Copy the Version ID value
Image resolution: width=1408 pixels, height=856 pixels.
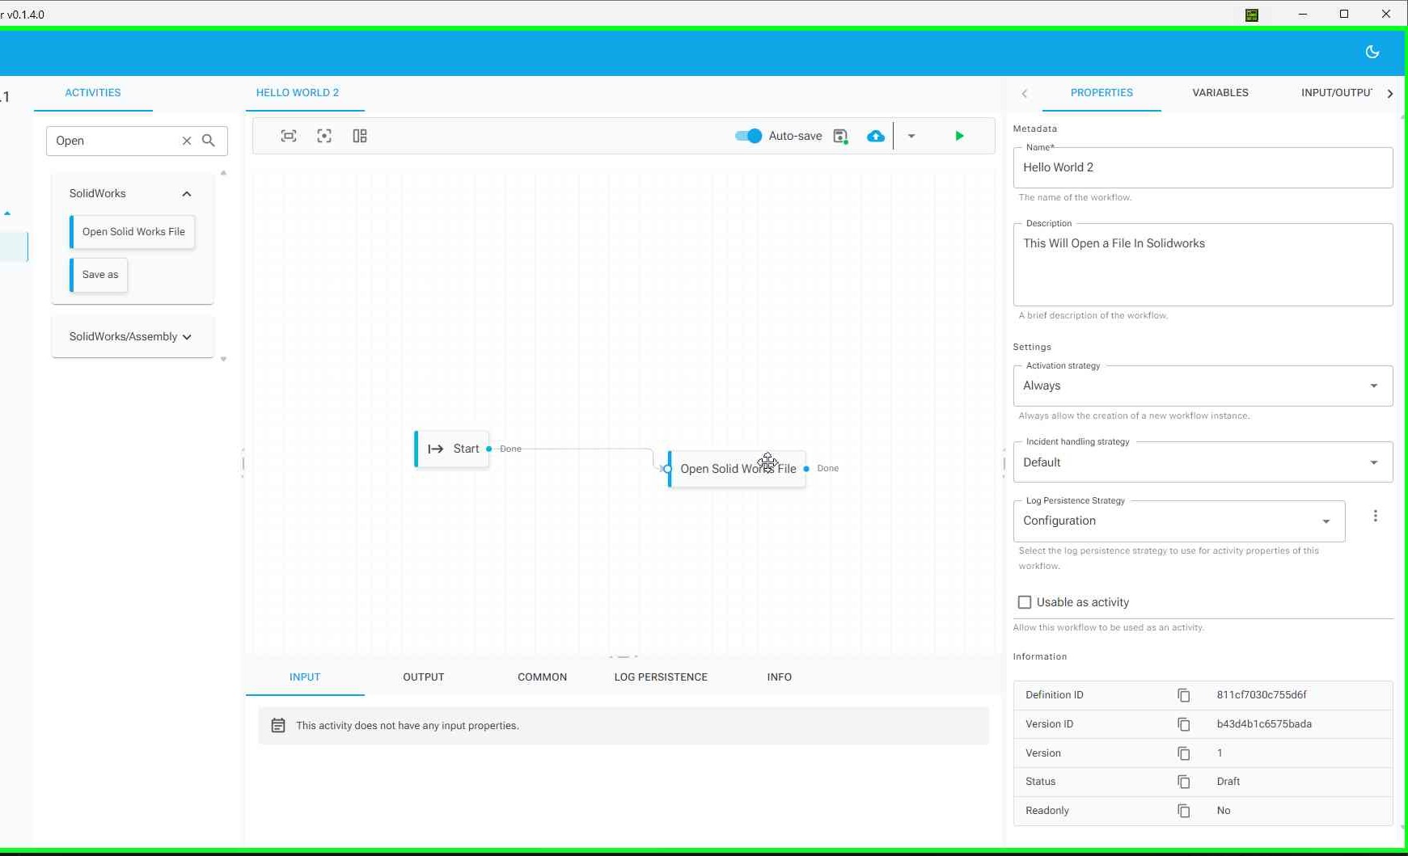tap(1183, 723)
